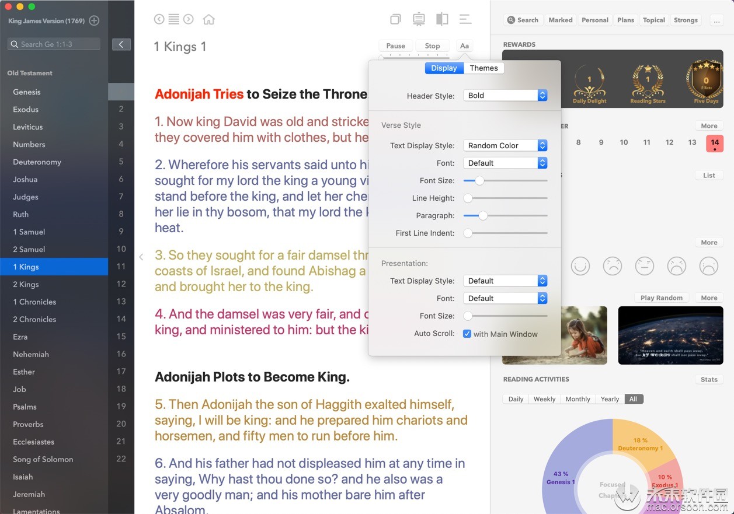Select calendar day 14

point(715,144)
